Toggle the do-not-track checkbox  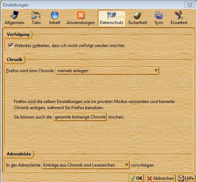coord(10,45)
